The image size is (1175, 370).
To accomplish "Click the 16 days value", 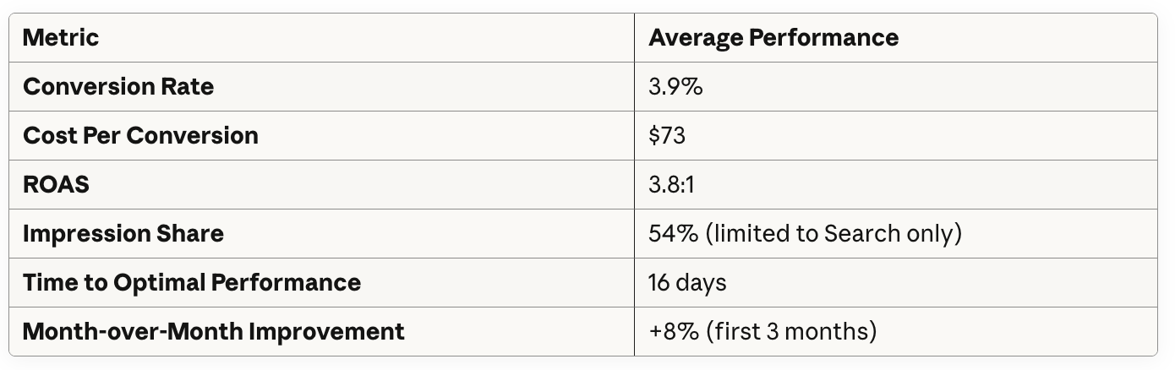I will [687, 283].
